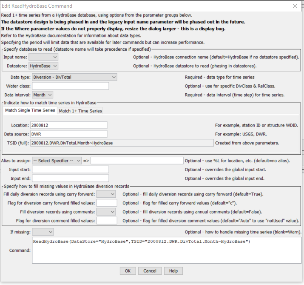Click the alias text field after the arrow

point(136,161)
